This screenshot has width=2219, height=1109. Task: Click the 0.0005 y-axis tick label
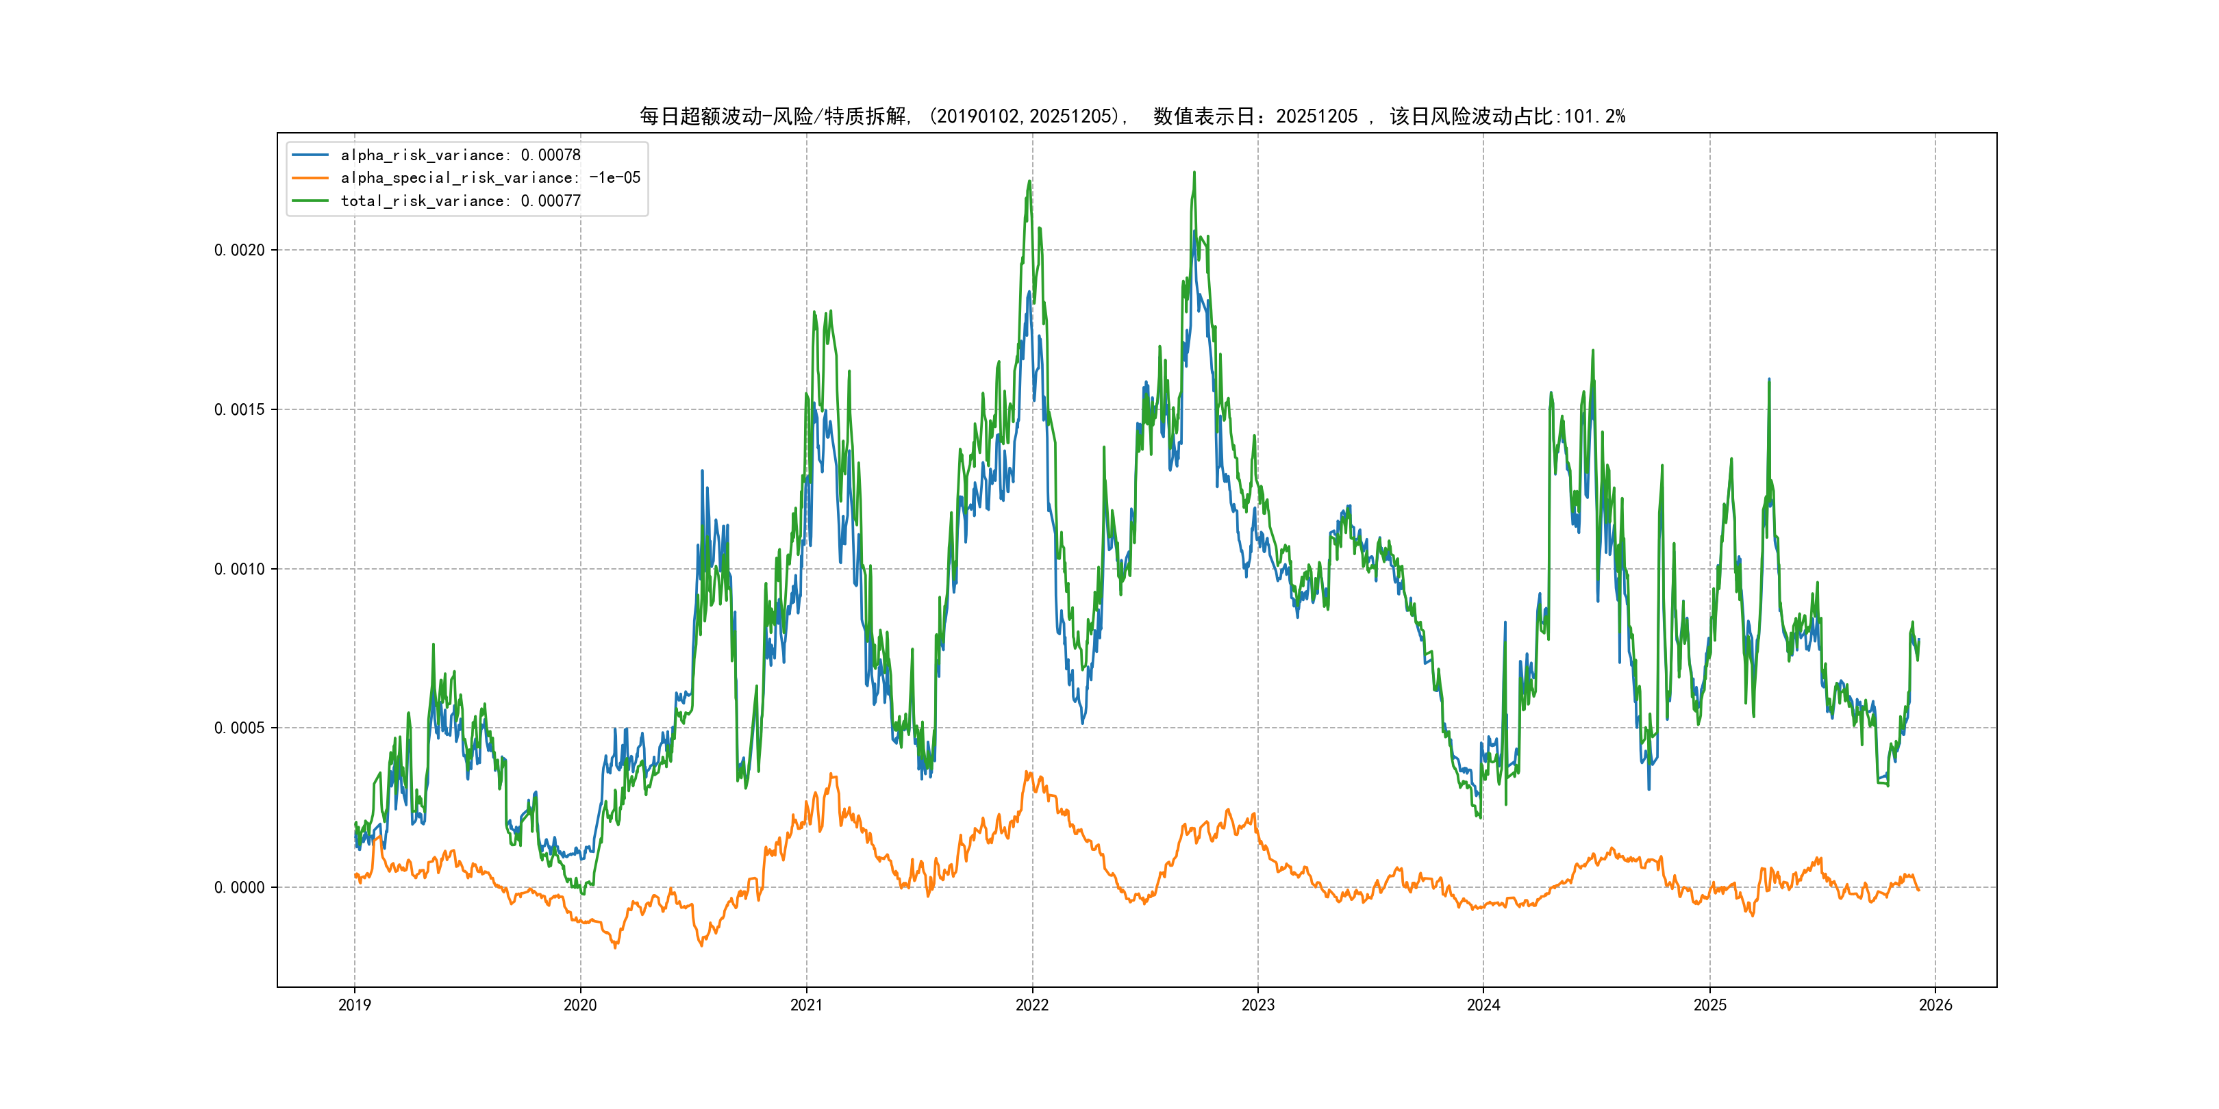coord(240,728)
